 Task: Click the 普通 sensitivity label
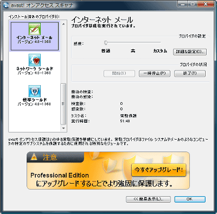(106, 51)
